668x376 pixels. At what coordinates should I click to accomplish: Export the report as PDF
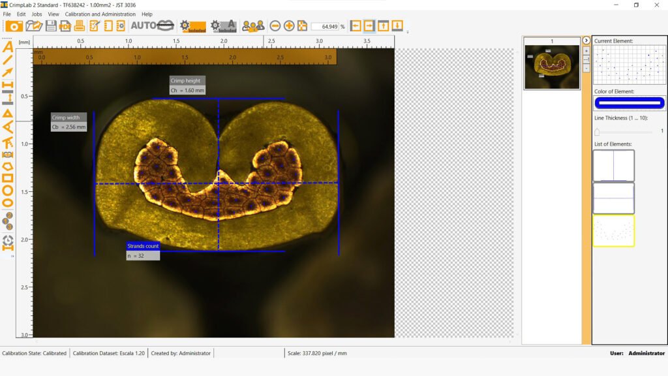[65, 26]
